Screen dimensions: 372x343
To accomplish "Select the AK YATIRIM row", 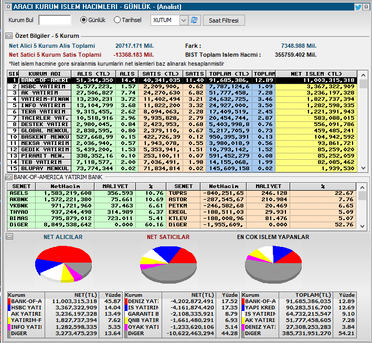I will pos(182,93).
